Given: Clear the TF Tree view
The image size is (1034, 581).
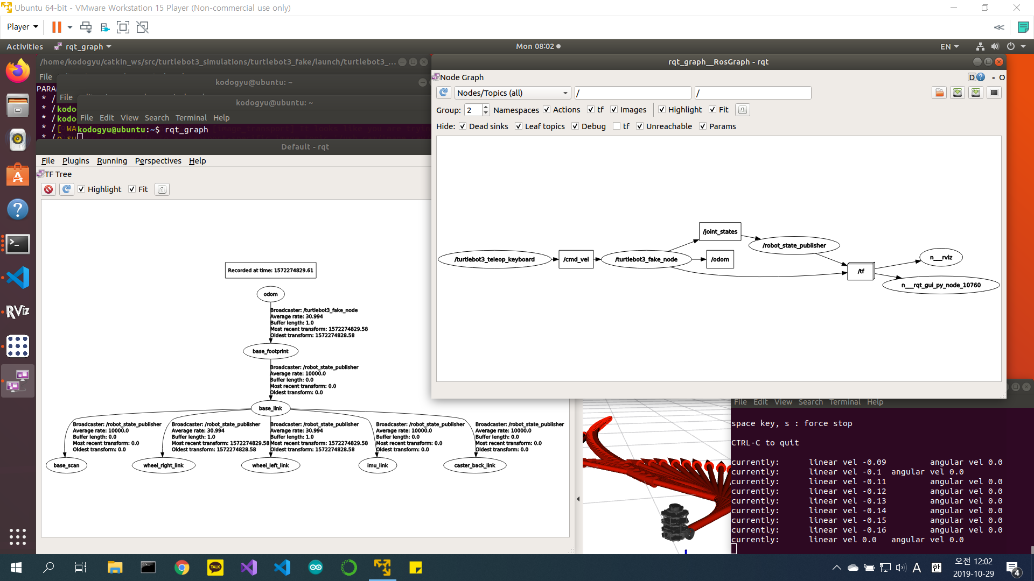Looking at the screenshot, I should [48, 189].
